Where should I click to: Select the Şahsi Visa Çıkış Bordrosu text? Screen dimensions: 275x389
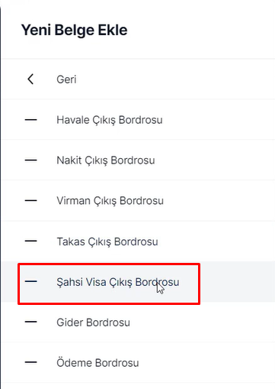118,282
